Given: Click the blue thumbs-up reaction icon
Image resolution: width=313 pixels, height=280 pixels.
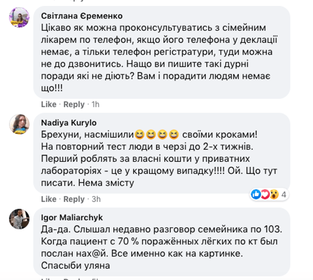Looking at the screenshot, I should tap(256, 195).
